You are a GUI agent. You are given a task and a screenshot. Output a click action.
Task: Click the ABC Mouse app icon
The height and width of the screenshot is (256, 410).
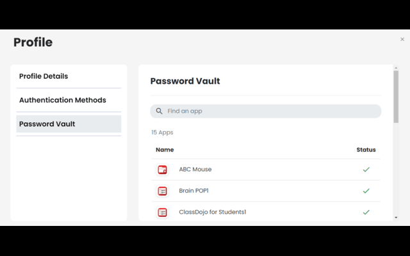click(x=162, y=170)
